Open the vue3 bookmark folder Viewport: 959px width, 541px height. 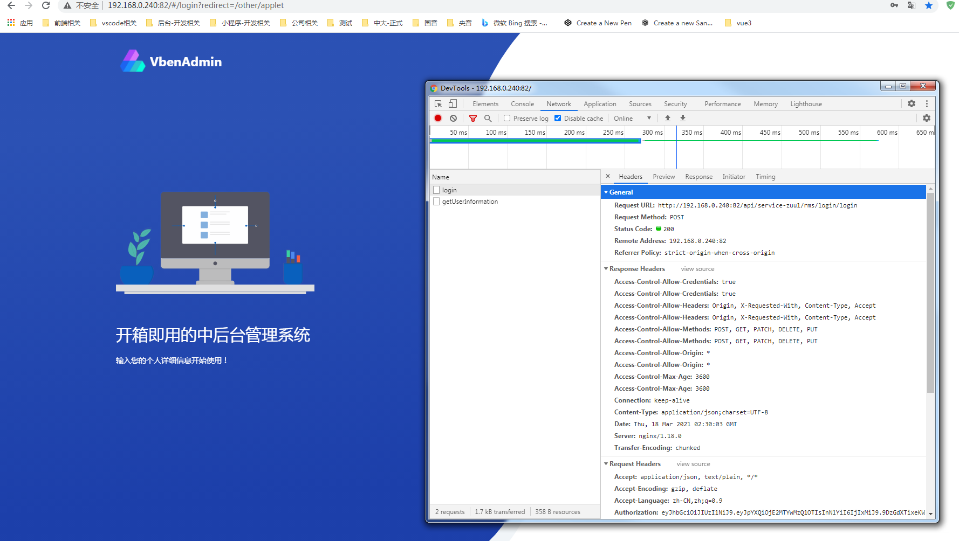pos(738,23)
